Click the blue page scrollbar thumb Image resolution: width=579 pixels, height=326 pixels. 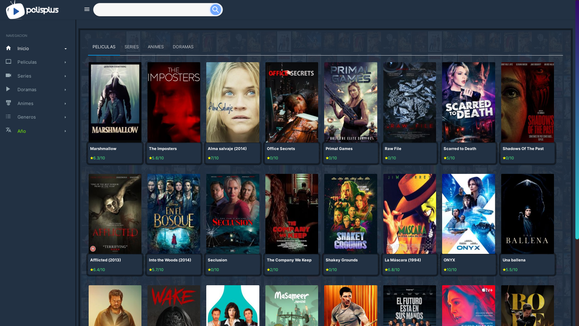pyautogui.click(x=577, y=120)
